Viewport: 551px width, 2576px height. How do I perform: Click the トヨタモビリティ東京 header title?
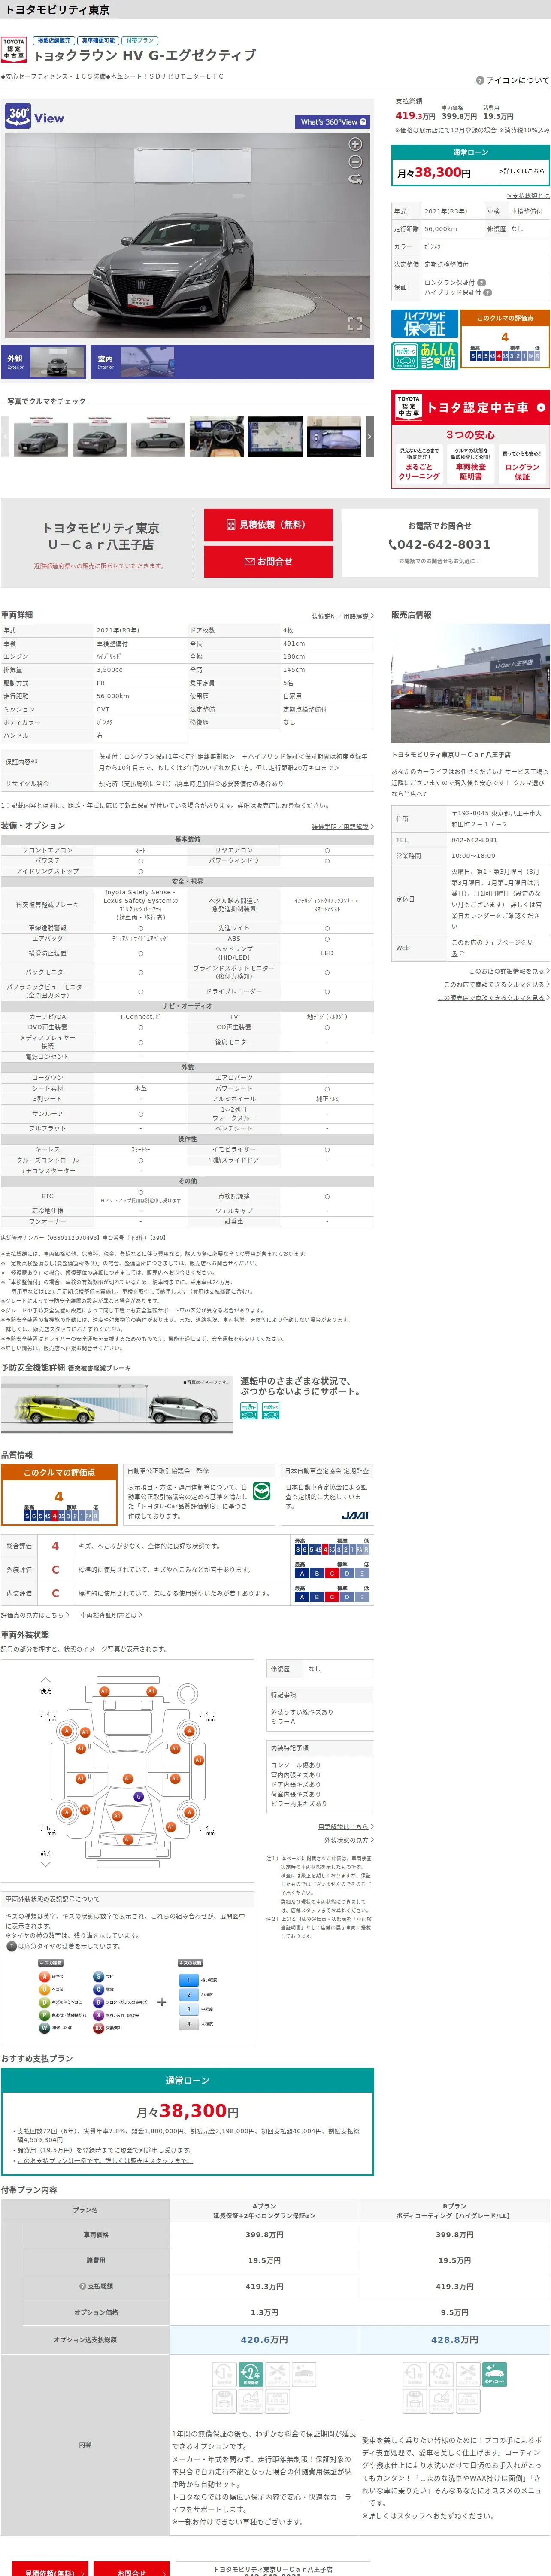[57, 9]
